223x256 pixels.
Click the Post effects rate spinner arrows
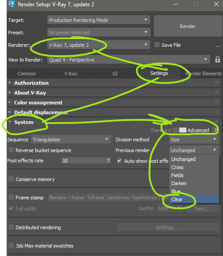coord(108,160)
